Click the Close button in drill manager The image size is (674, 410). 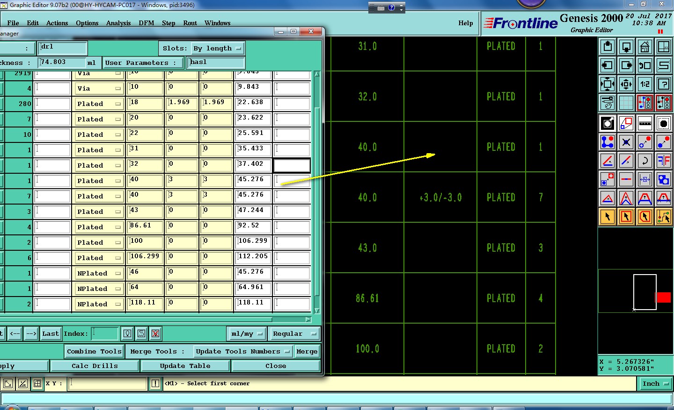click(276, 366)
